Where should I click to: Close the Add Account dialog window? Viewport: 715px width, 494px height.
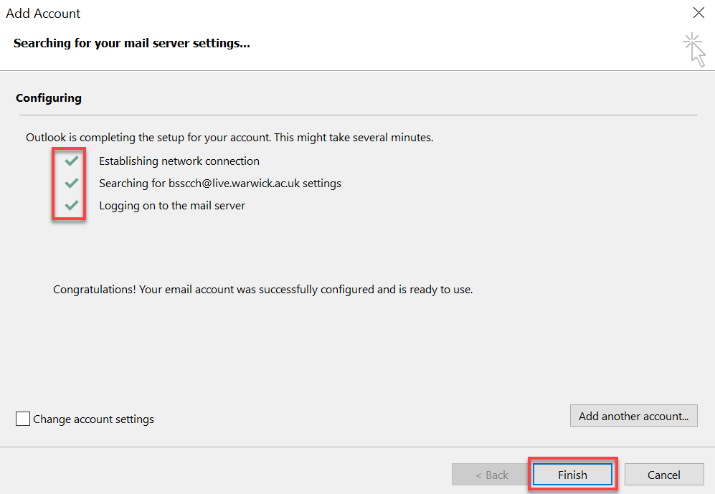tap(698, 13)
